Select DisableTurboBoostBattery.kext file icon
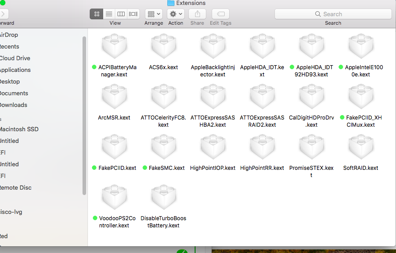This screenshot has width=396, height=253. pos(164,197)
